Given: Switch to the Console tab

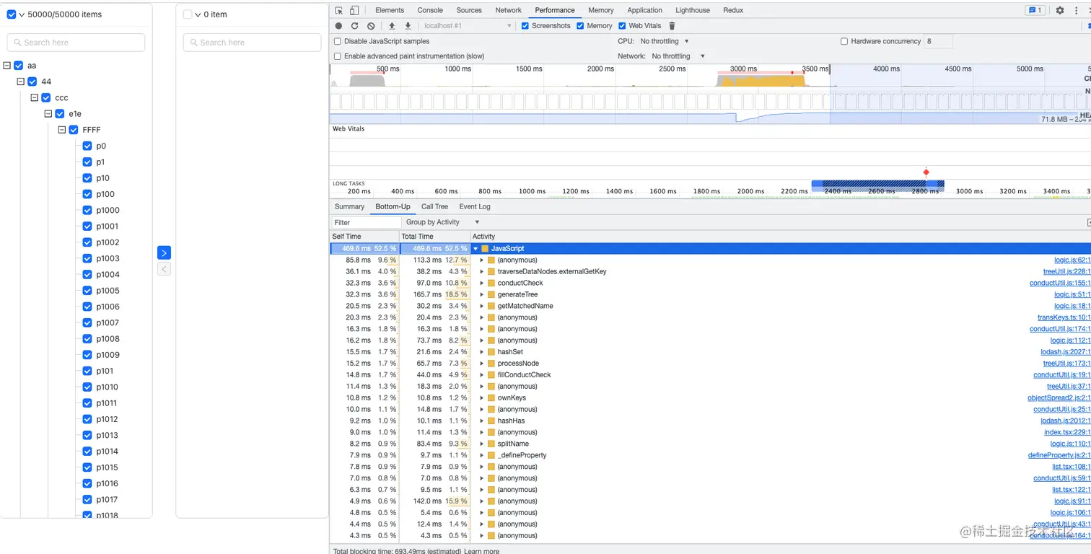Looking at the screenshot, I should pos(430,10).
